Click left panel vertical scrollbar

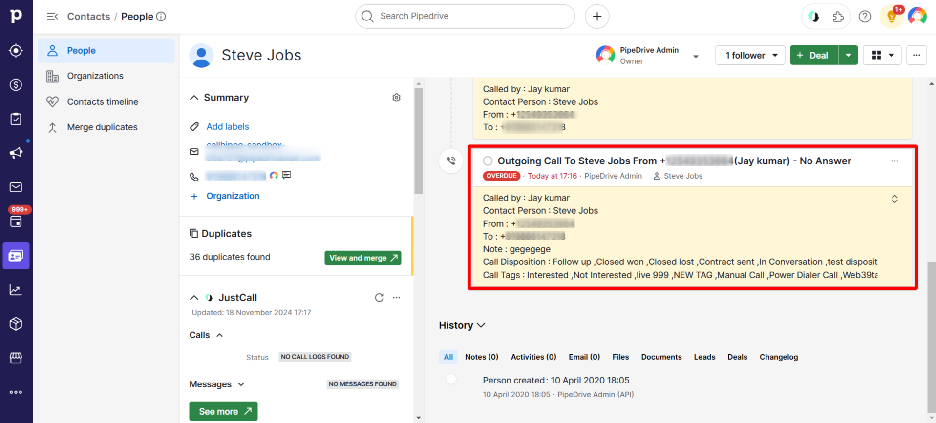click(x=419, y=141)
